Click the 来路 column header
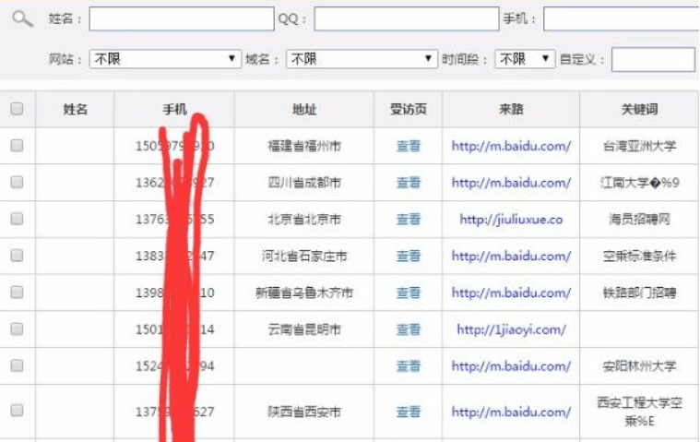Image resolution: width=700 pixels, height=442 pixels. click(x=511, y=109)
